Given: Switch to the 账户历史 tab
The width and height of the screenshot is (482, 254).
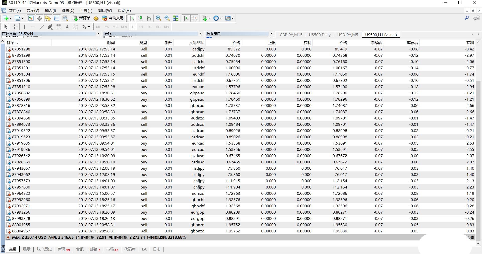Looking at the screenshot, I should click(x=44, y=249).
